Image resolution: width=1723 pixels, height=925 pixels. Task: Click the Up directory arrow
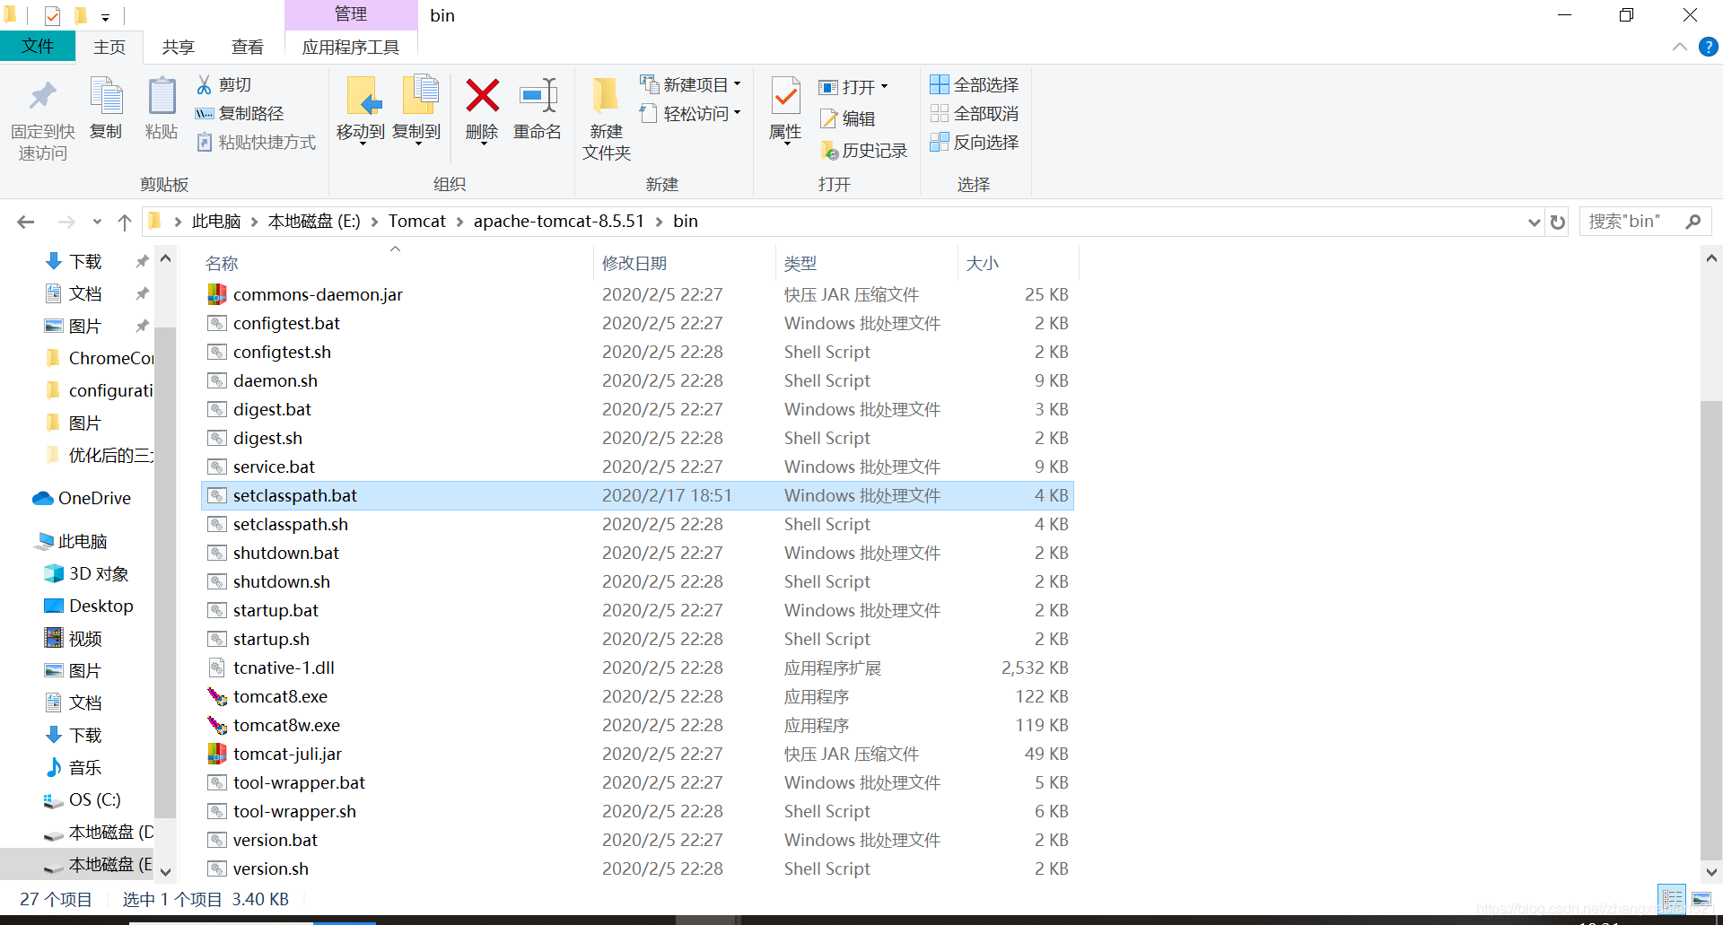click(x=125, y=222)
